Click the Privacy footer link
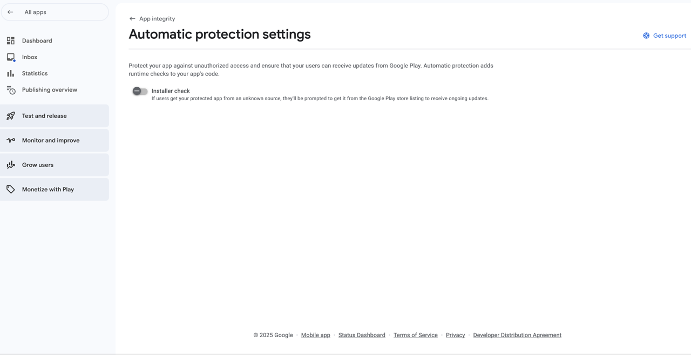 455,335
